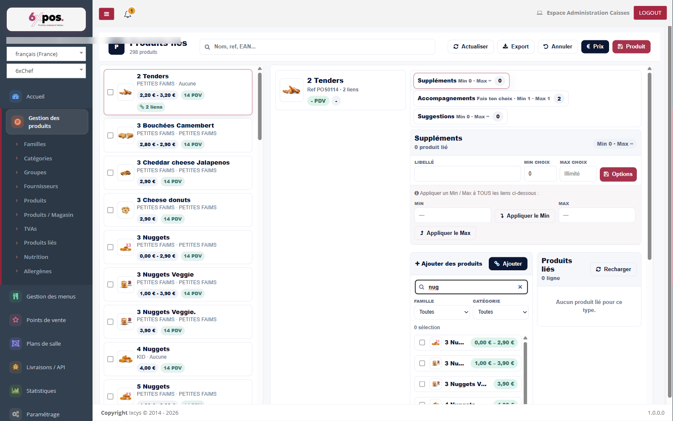Tick the 3 Cheese donuts checkbox
This screenshot has height=421, width=673.
click(x=110, y=210)
